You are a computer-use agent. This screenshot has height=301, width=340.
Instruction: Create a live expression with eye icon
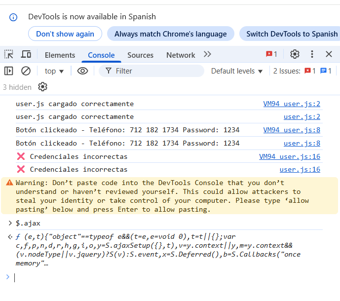(82, 71)
